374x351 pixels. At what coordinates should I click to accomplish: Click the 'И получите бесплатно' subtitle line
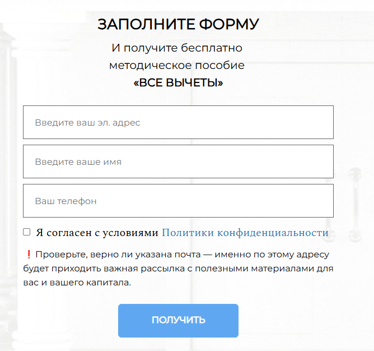[x=177, y=48]
